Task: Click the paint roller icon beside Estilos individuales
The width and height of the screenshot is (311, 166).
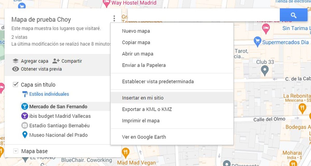Action: click(25, 94)
